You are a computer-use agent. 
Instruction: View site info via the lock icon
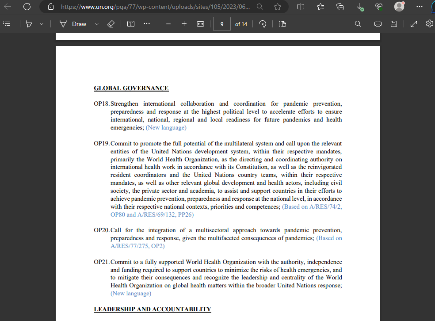(51, 7)
